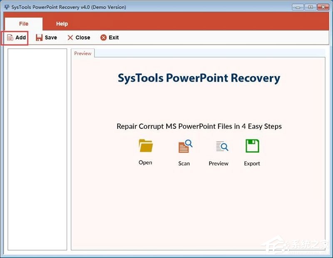
Task: Click the SysTools PowerPoint Recovery heading
Action: (199, 78)
